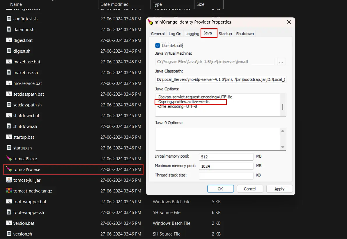This screenshot has height=239, width=347.
Task: Select the tomcat9w.exe file icon
Action: tap(9, 169)
